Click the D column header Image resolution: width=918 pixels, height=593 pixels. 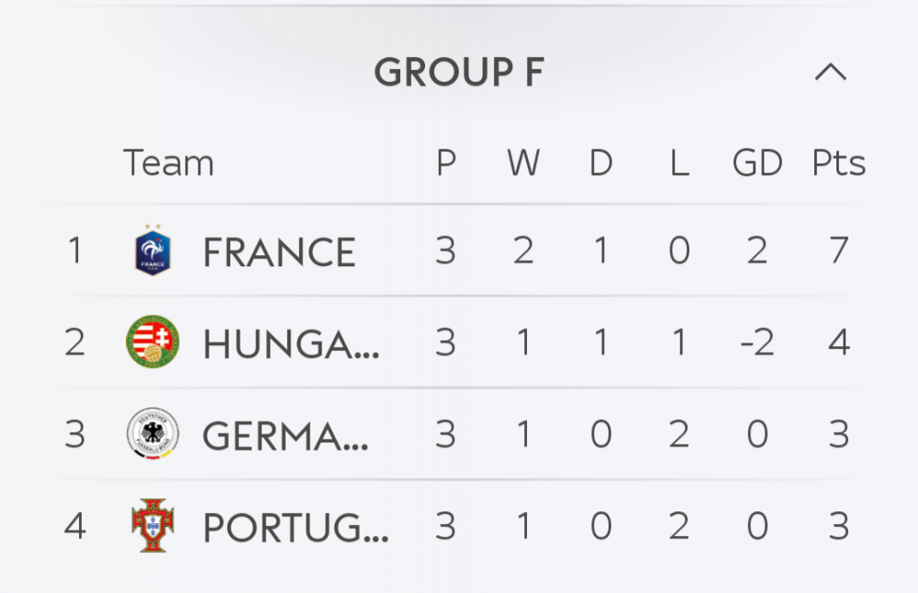(x=601, y=163)
